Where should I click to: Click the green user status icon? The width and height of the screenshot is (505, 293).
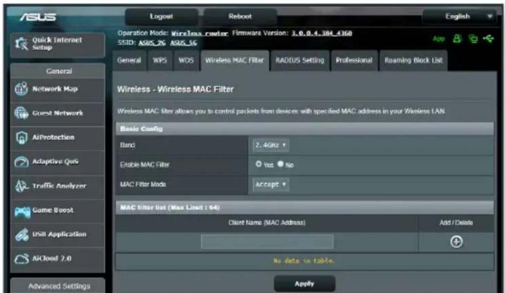(x=457, y=39)
